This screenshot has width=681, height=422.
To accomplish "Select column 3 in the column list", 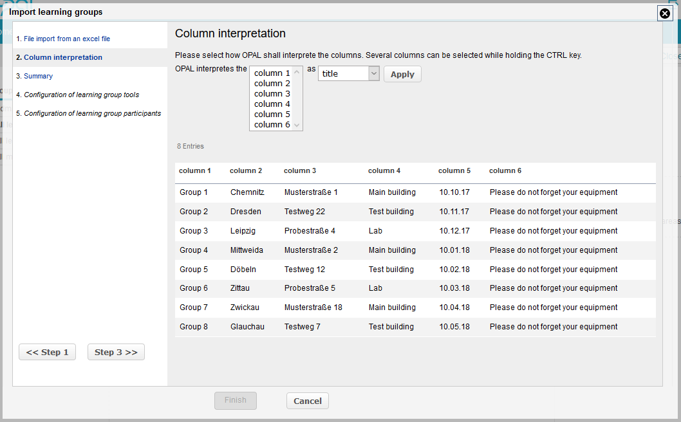I will (x=272, y=94).
